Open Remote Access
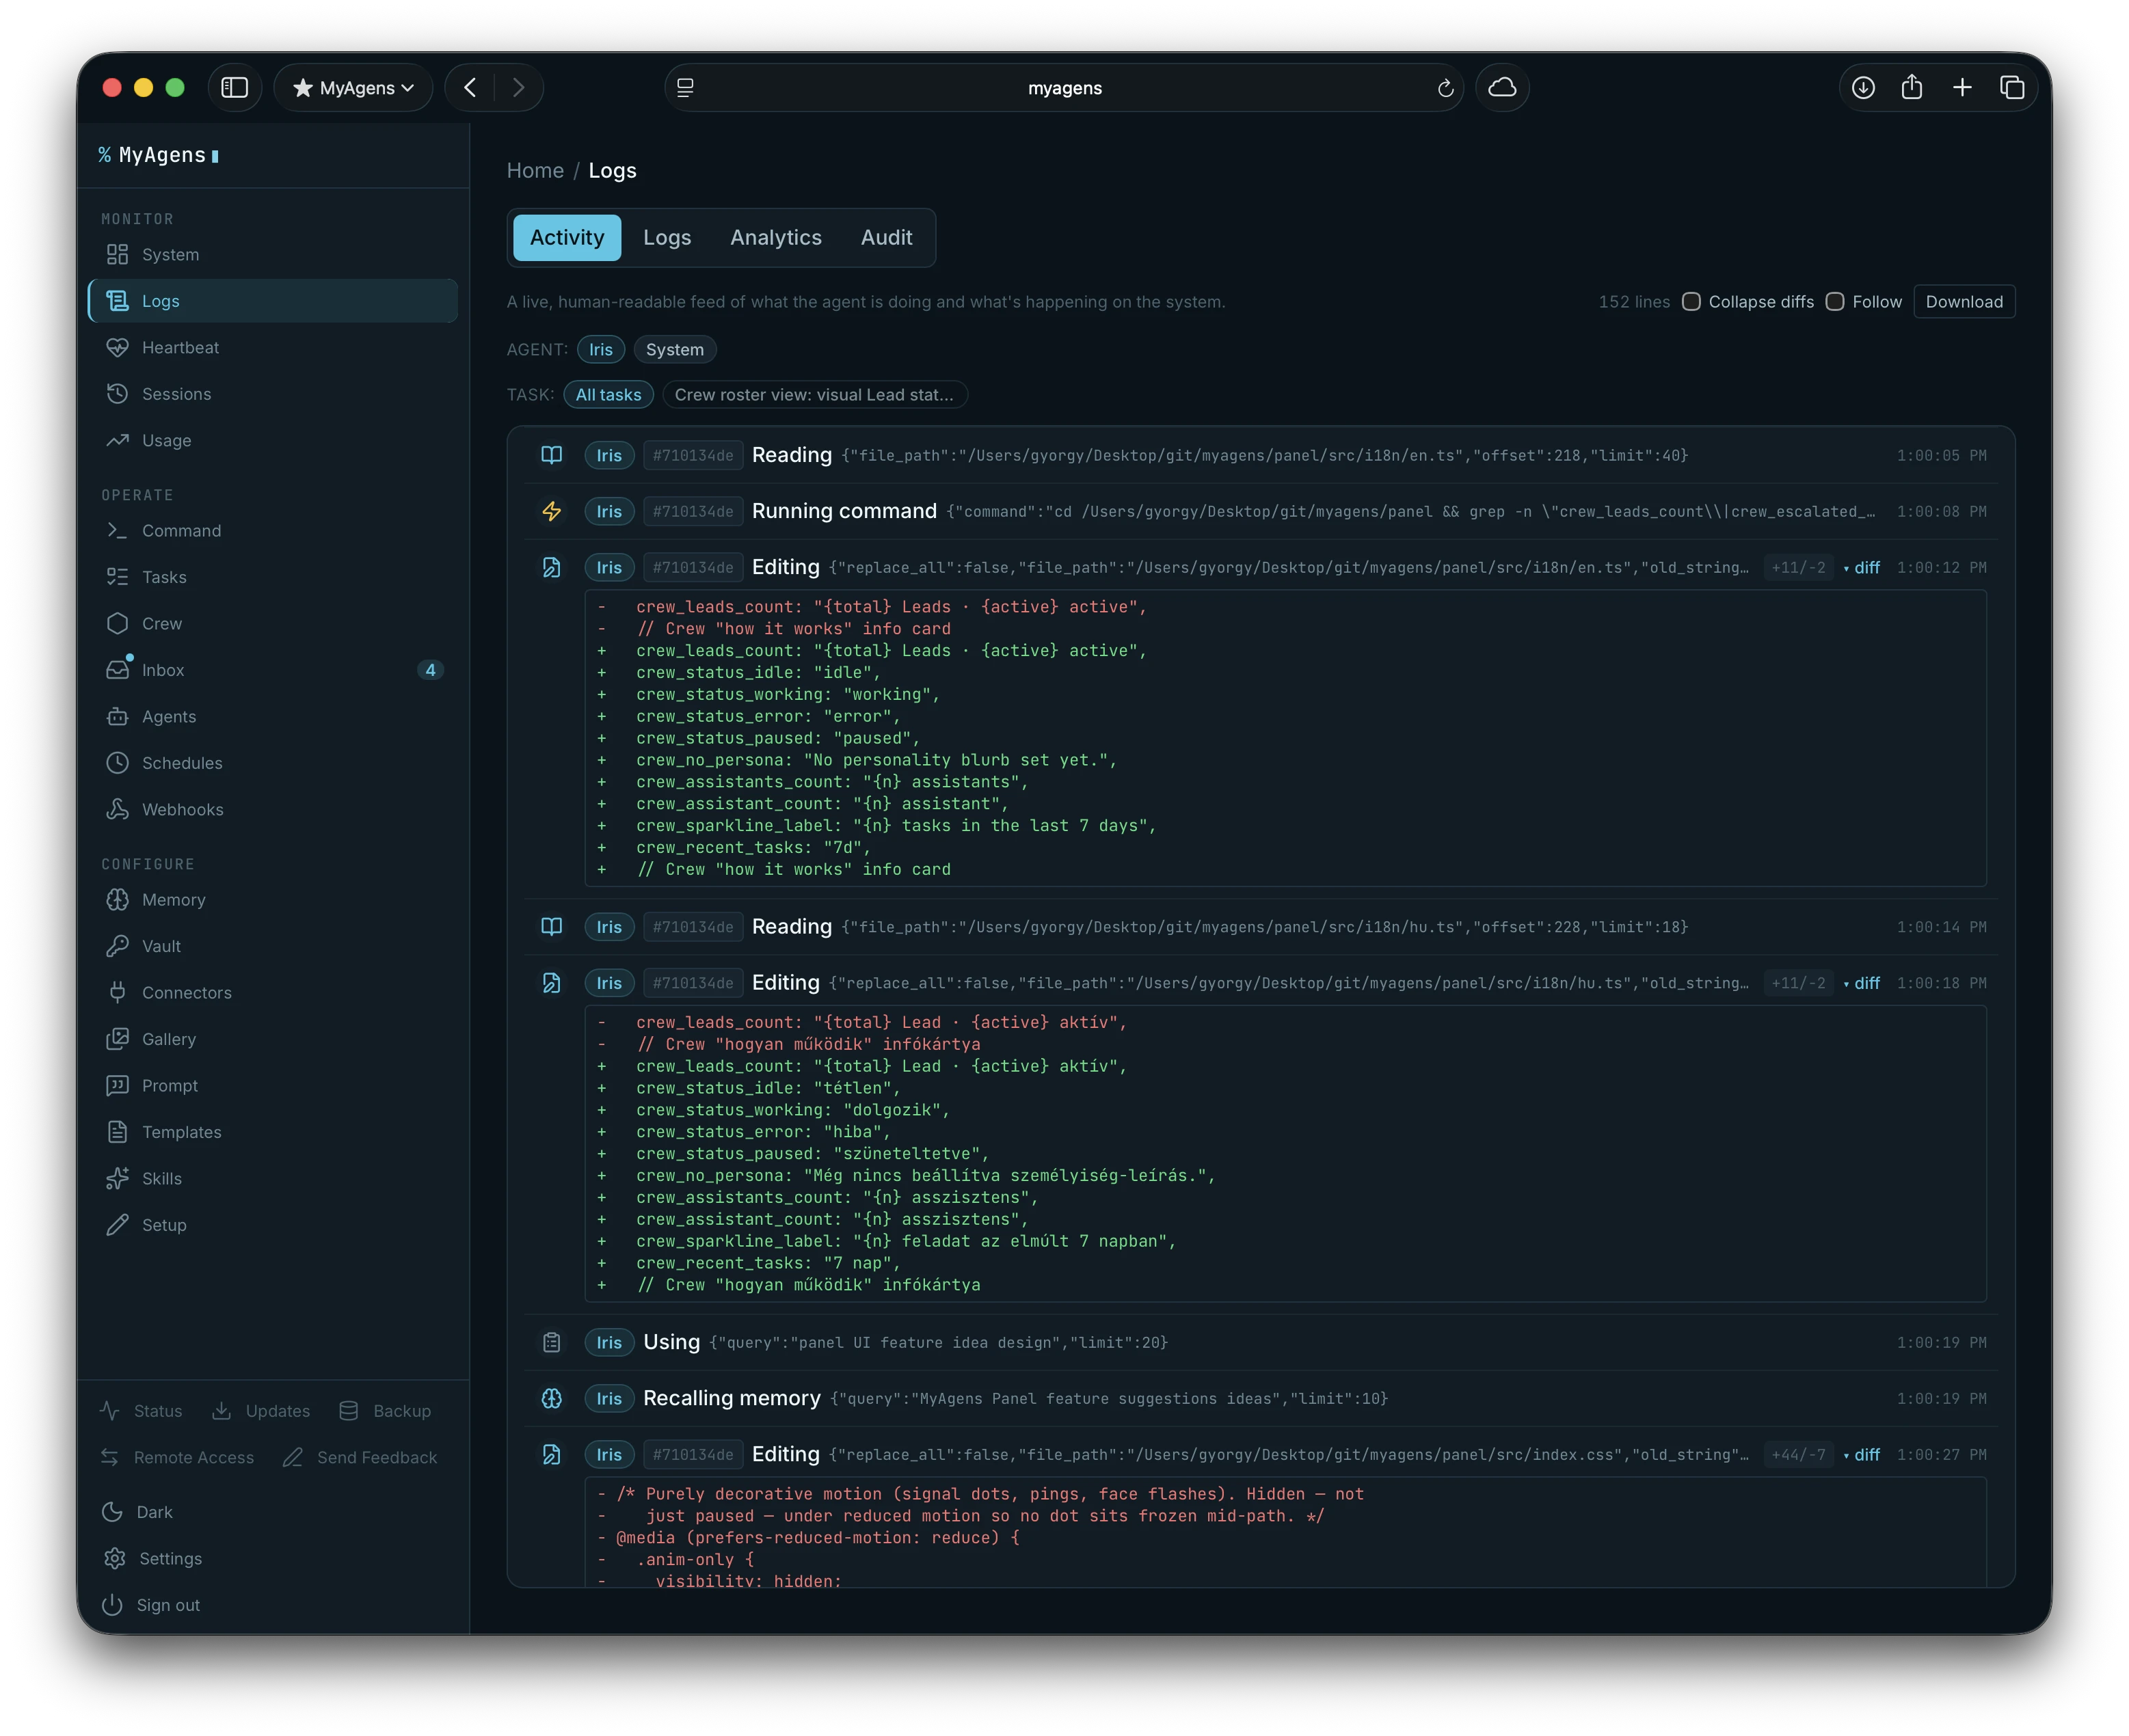 click(177, 1458)
